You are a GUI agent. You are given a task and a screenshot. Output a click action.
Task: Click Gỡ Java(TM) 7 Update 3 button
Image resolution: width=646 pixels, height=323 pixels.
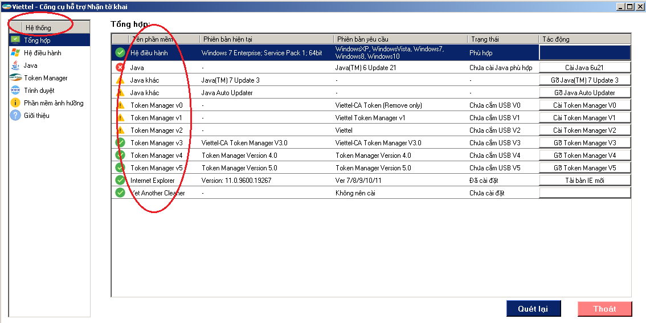pos(584,80)
